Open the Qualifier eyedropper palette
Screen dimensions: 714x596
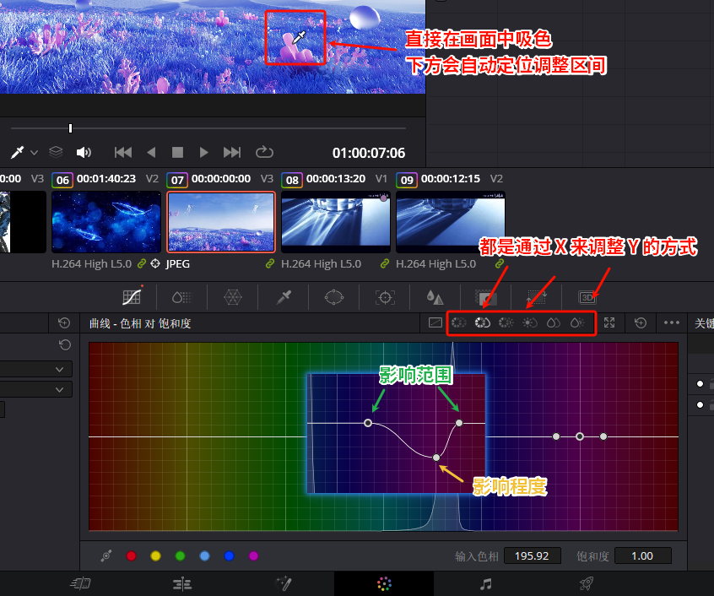pyautogui.click(x=284, y=298)
